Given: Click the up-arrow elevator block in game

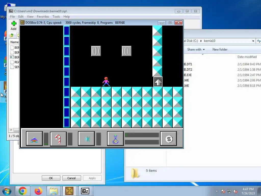Looking at the screenshot, I should coord(158,82).
